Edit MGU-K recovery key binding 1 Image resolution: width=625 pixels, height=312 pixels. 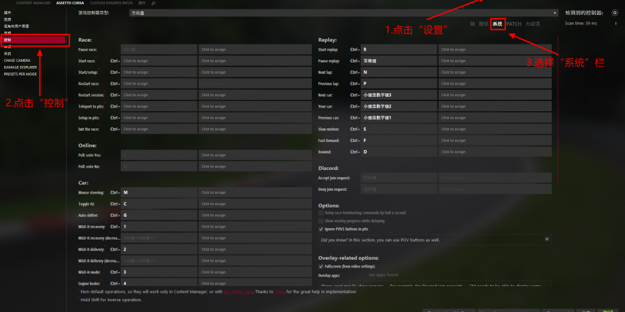[x=159, y=226]
